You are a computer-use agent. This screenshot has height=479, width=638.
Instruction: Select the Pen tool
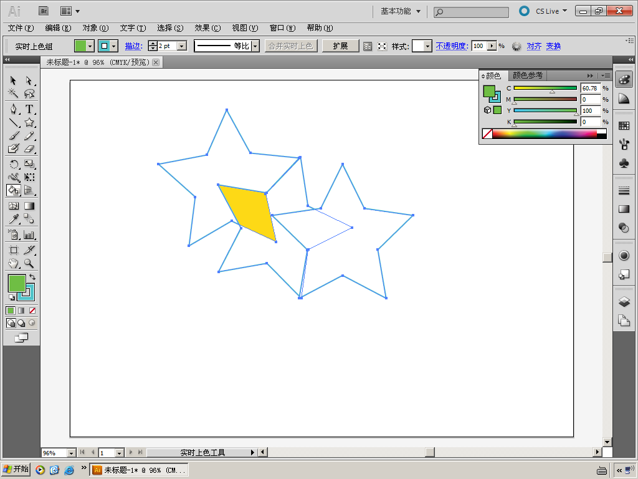pyautogui.click(x=13, y=109)
